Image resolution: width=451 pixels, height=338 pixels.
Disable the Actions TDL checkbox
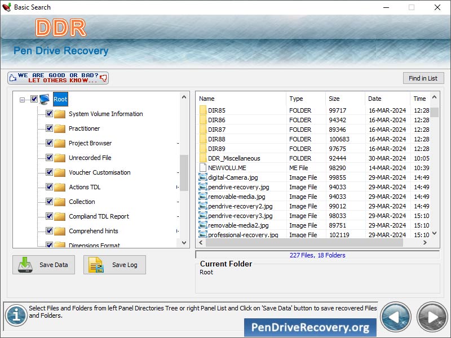point(48,187)
